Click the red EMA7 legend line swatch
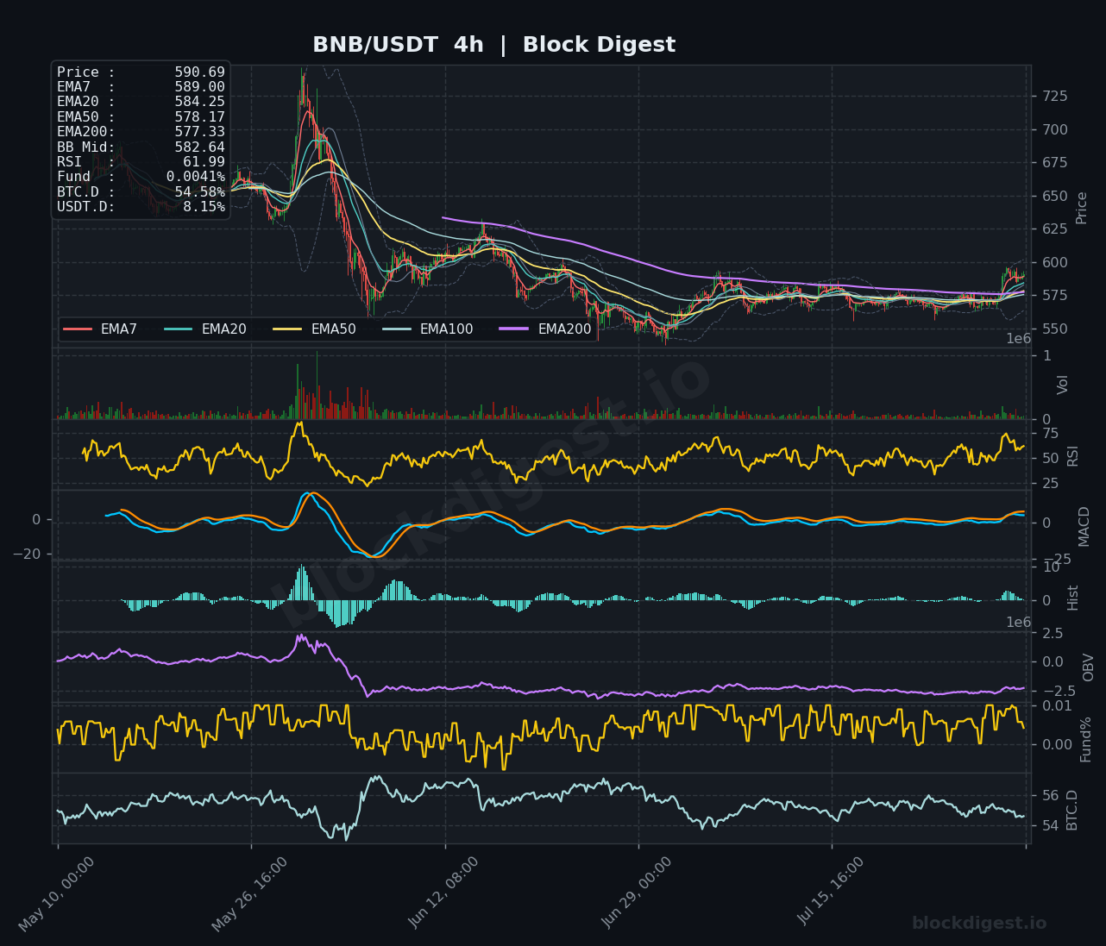Screen dimensions: 1106x946 pos(78,329)
